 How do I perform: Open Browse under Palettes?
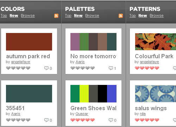92,15
